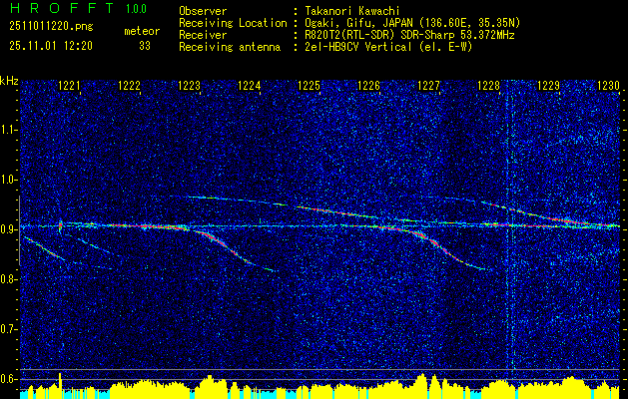The image size is (628, 399).
Task: Click the 0.9 kHz axis label
Action: 9,229
